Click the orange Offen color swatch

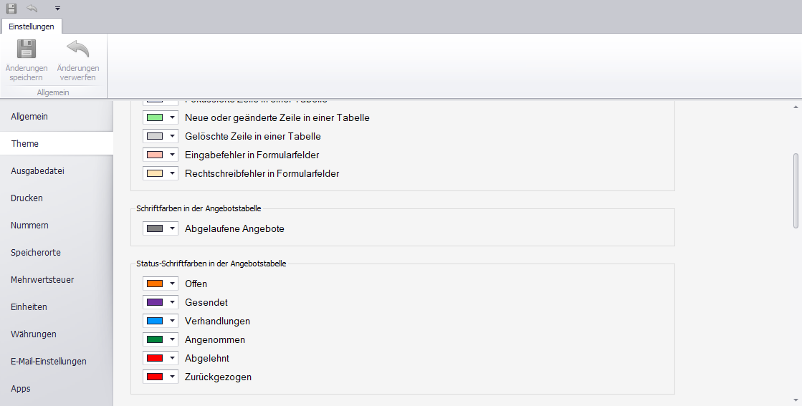(155, 284)
